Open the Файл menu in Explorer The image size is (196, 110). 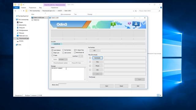[16, 8]
